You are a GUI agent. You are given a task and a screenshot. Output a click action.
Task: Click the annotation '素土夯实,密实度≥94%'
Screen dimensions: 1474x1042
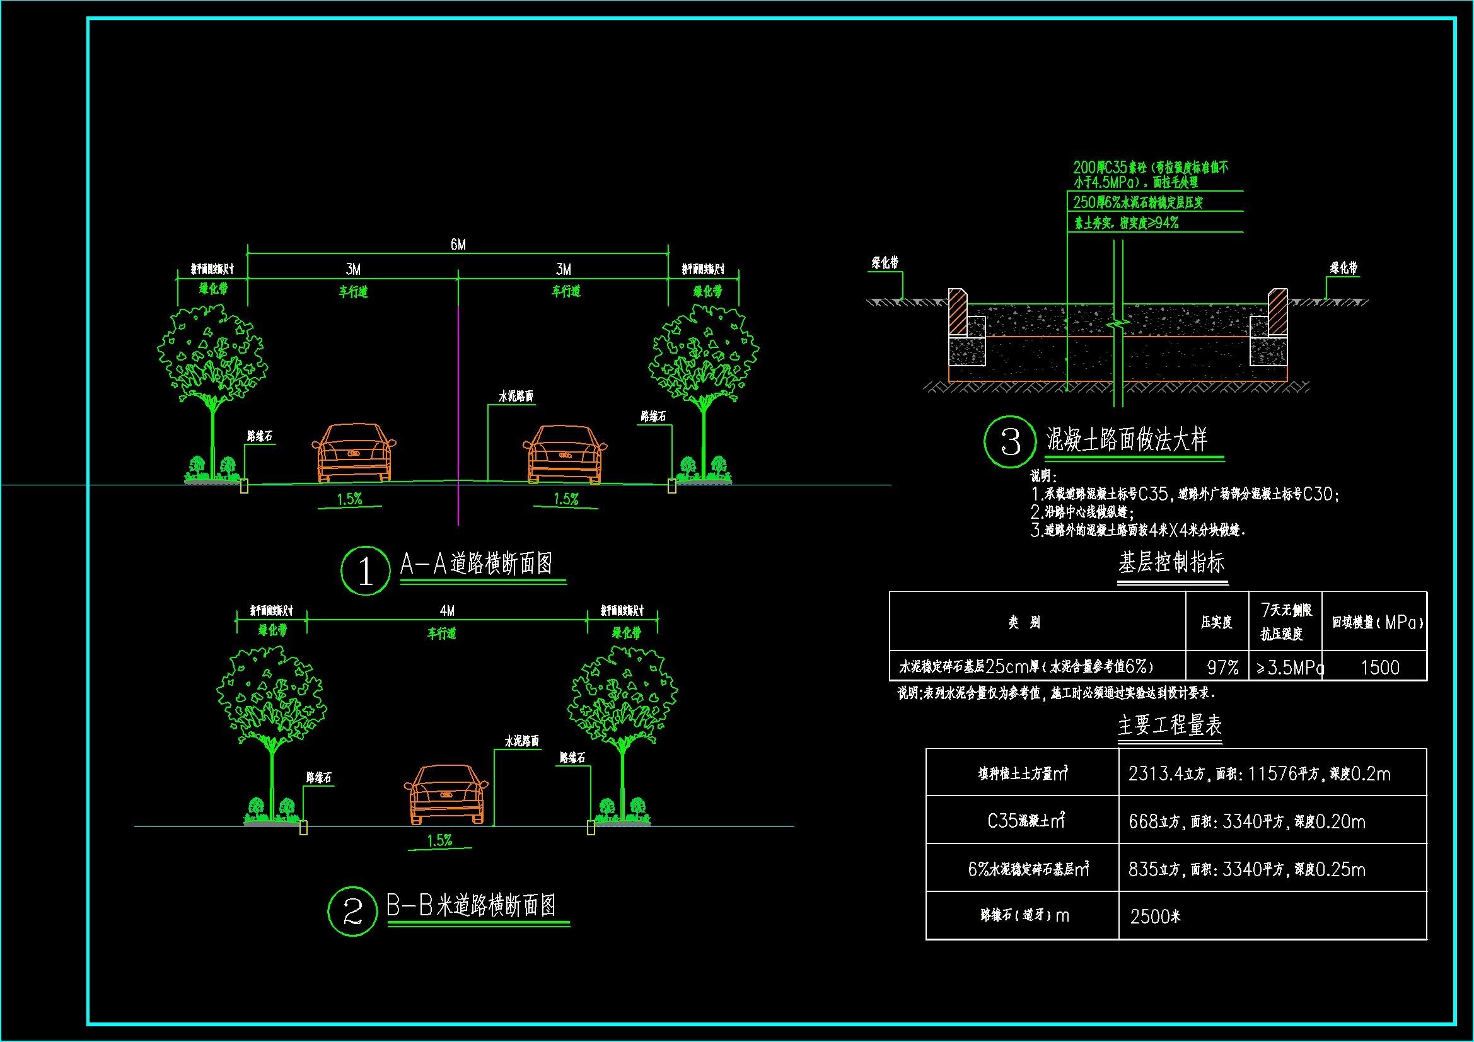[1126, 223]
